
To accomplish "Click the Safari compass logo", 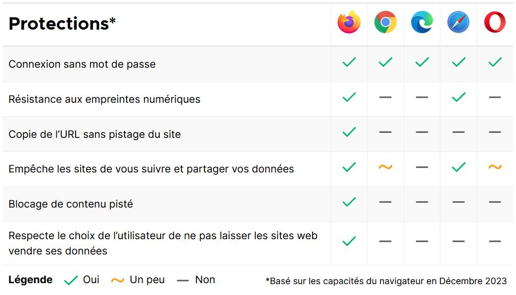I will click(x=458, y=22).
